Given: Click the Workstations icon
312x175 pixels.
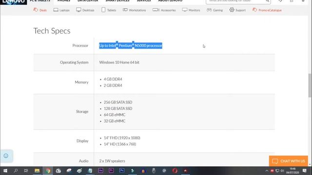Looking at the screenshot, I should pos(125,10).
